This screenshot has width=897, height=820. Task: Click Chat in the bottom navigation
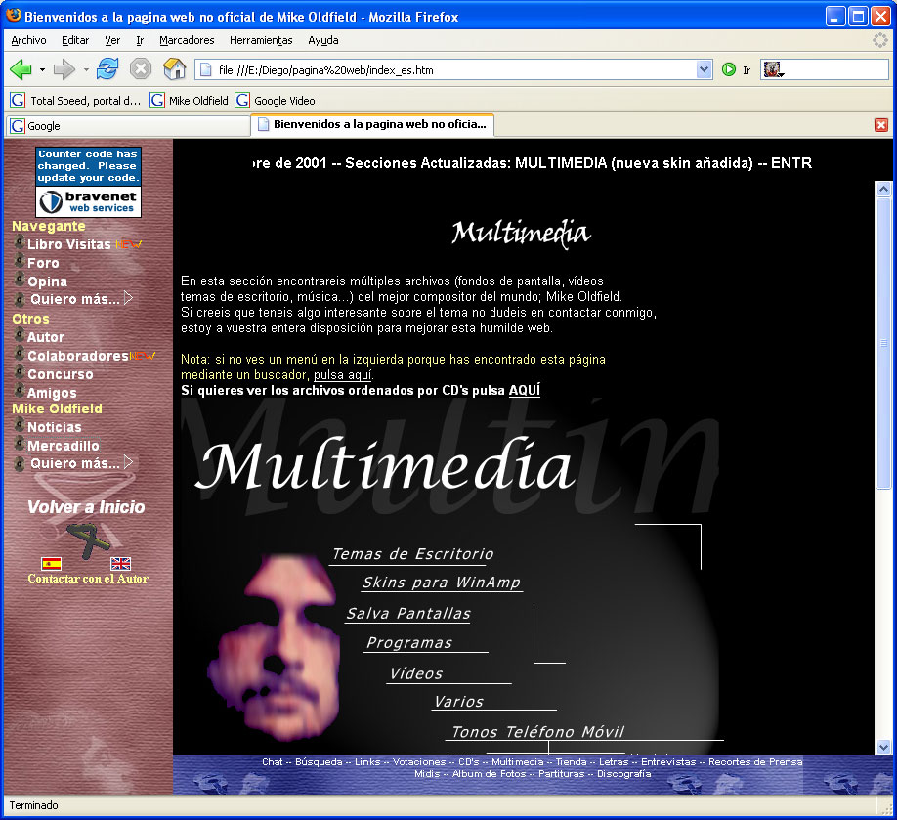pos(273,761)
